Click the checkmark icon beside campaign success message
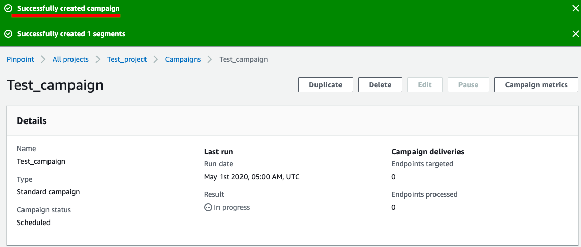Image resolution: width=581 pixels, height=247 pixels. tap(8, 9)
